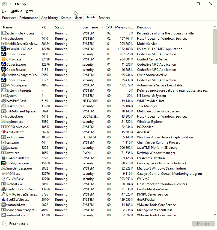
Task: Click the DMIPCServerService hammer icon
Action: [x=4, y=194]
